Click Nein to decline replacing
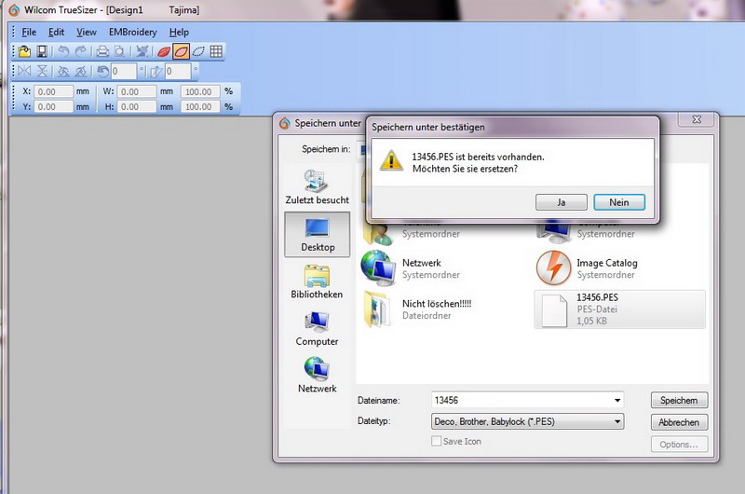The width and height of the screenshot is (745, 494). click(x=619, y=202)
